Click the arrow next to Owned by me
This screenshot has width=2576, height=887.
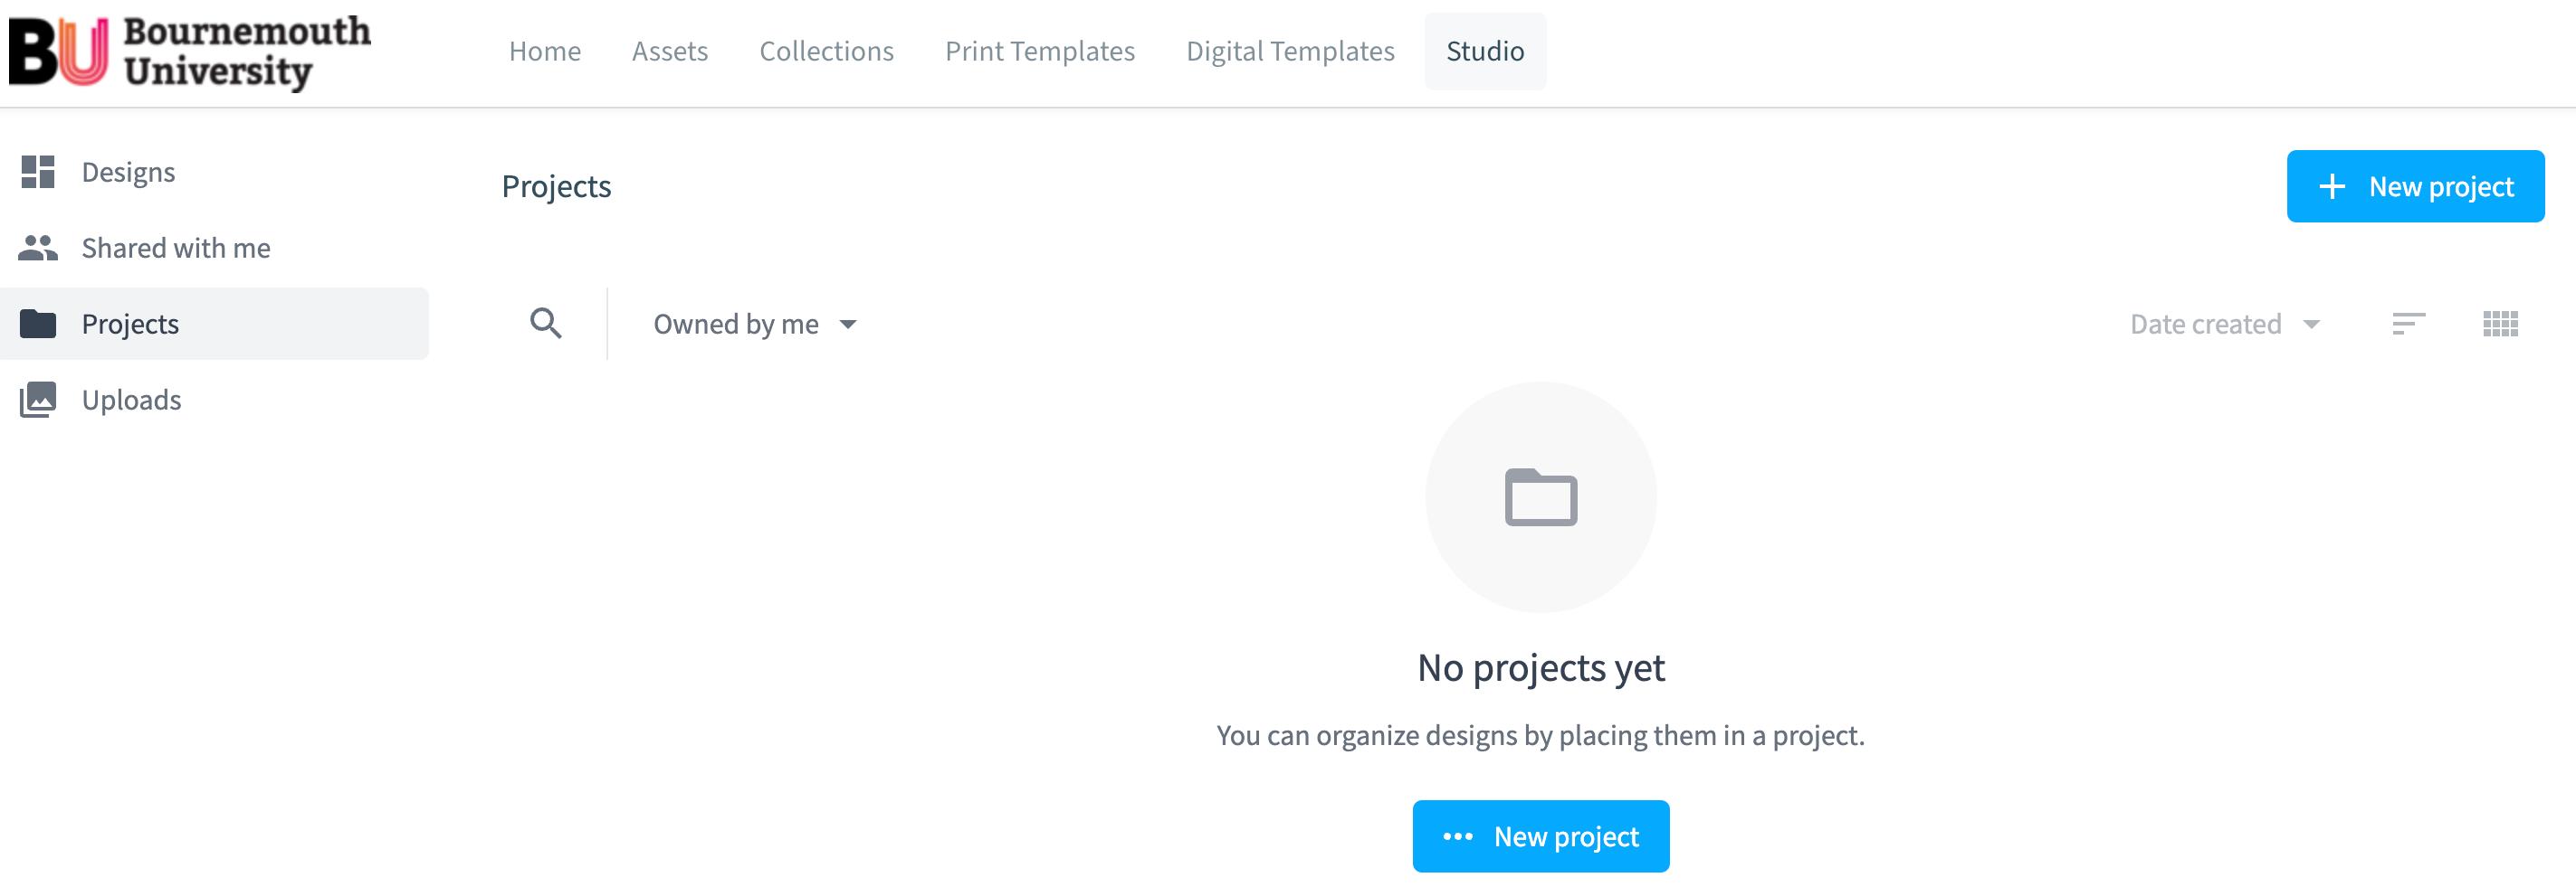coord(848,325)
